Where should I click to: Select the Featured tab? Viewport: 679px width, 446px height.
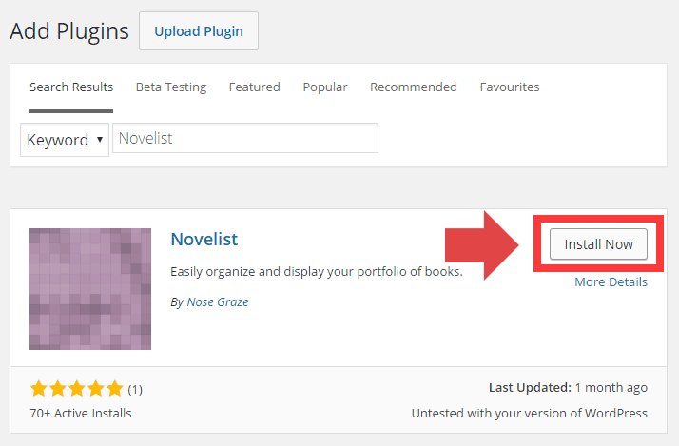pyautogui.click(x=255, y=87)
